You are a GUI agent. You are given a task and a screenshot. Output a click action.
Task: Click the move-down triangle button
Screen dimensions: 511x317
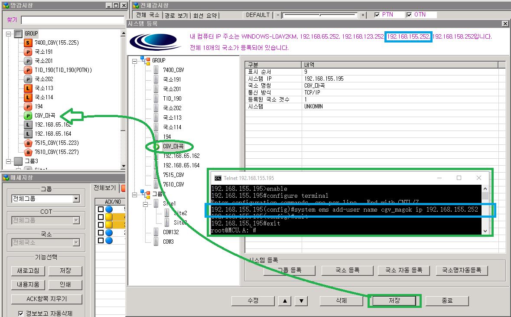(301, 301)
